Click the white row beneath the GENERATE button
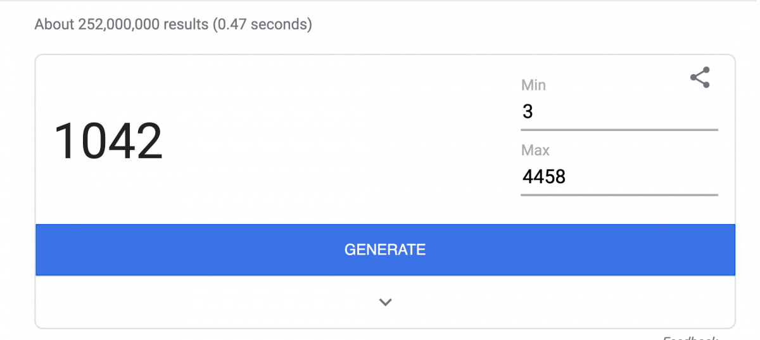 (x=385, y=302)
